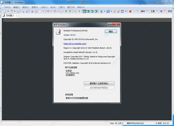Click the Undo arrow icon
The image size is (174, 126).
(48, 11)
